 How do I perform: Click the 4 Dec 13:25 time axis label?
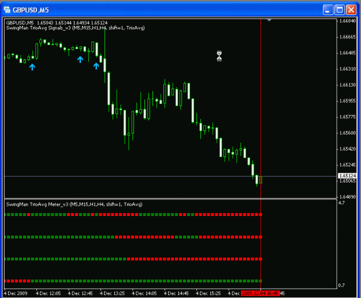coord(113,293)
